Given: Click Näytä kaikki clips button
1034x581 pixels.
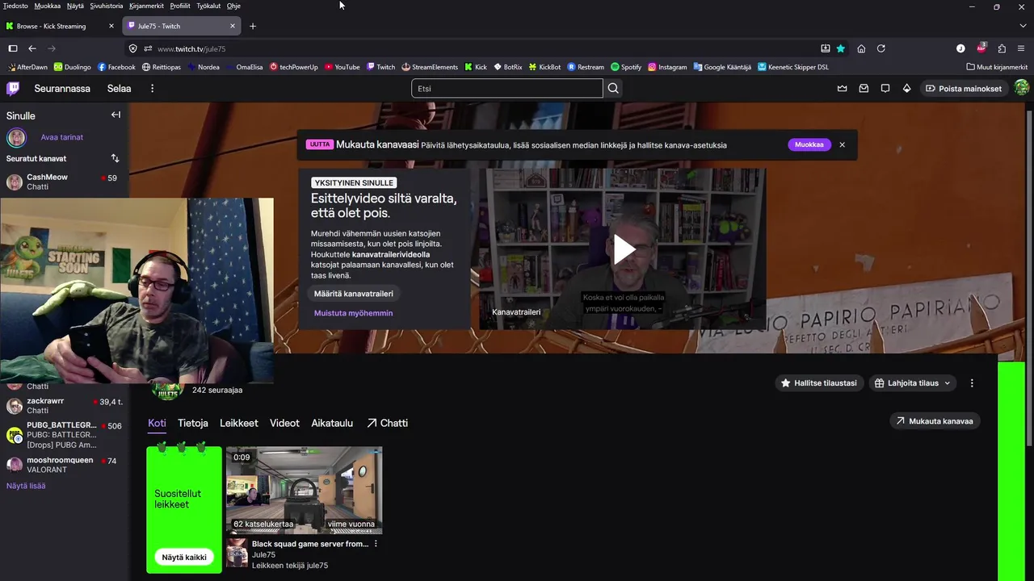Looking at the screenshot, I should click(x=184, y=557).
